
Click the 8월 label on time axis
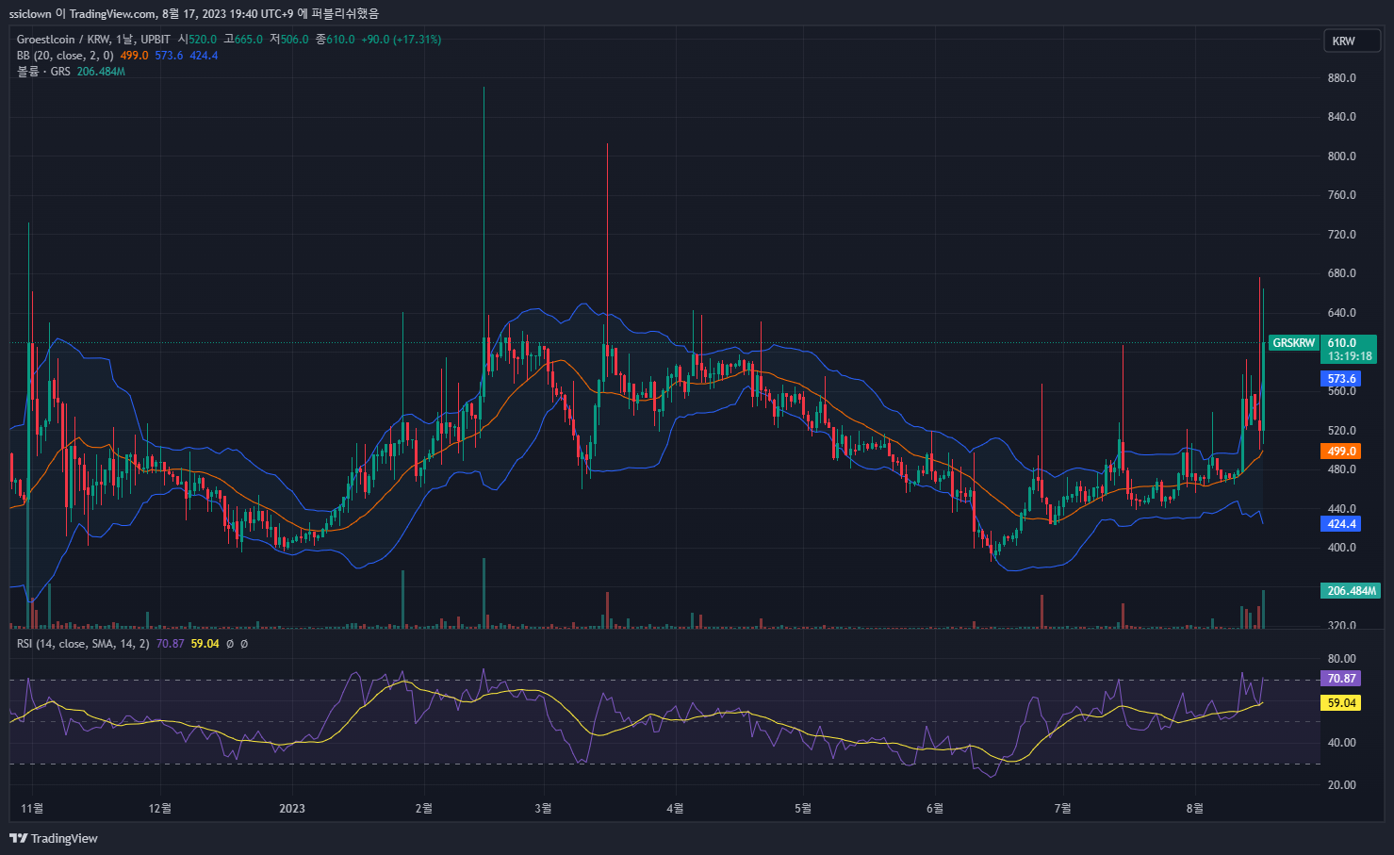click(x=1195, y=808)
